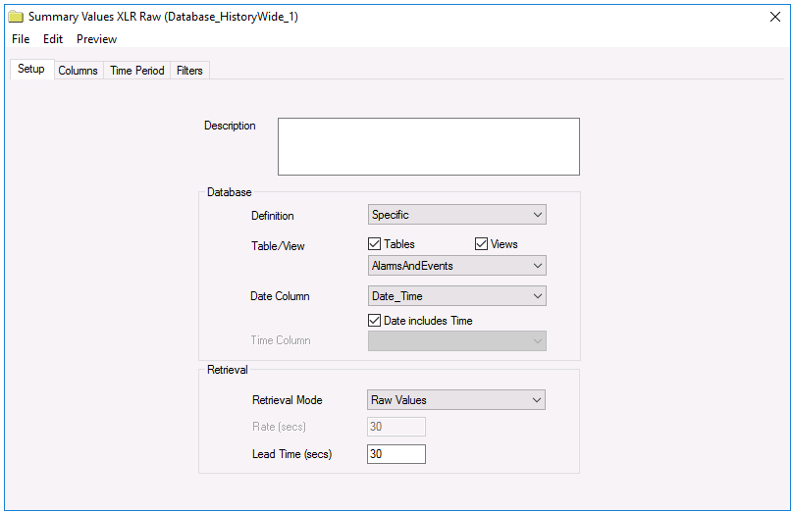Click inside the Description text box

coord(428,146)
